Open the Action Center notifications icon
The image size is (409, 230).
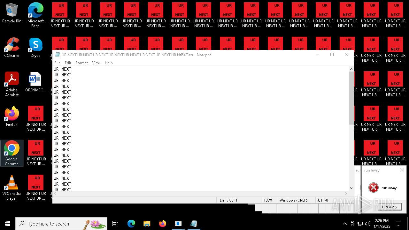[398, 224]
